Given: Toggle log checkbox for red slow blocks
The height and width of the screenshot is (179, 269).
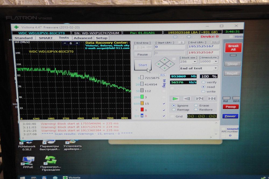Looking at the screenshot, I should [x=164, y=110].
